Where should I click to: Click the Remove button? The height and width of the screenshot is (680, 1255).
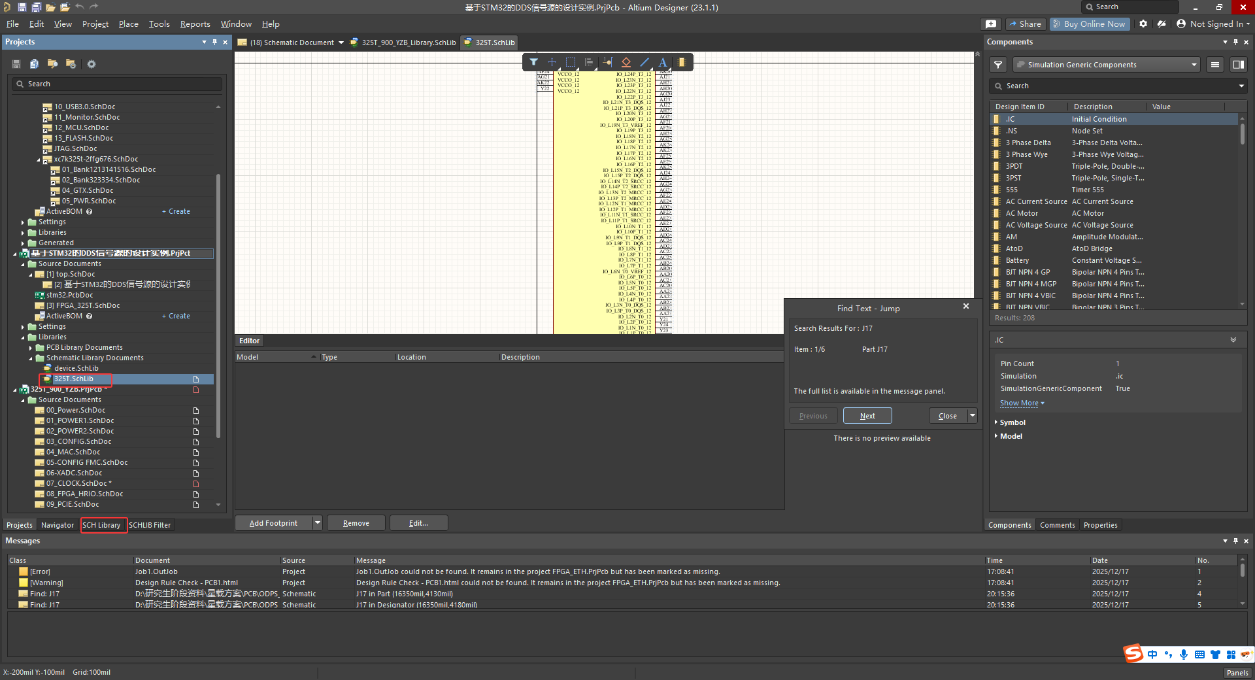click(x=356, y=523)
